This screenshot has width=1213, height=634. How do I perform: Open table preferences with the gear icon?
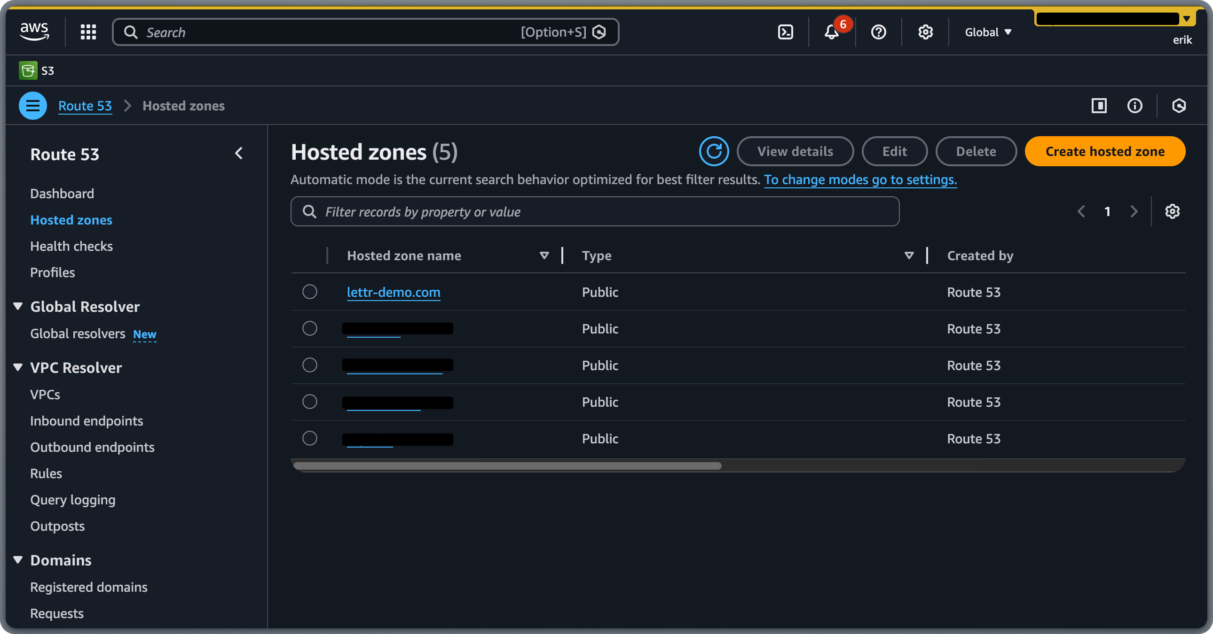[1173, 211]
